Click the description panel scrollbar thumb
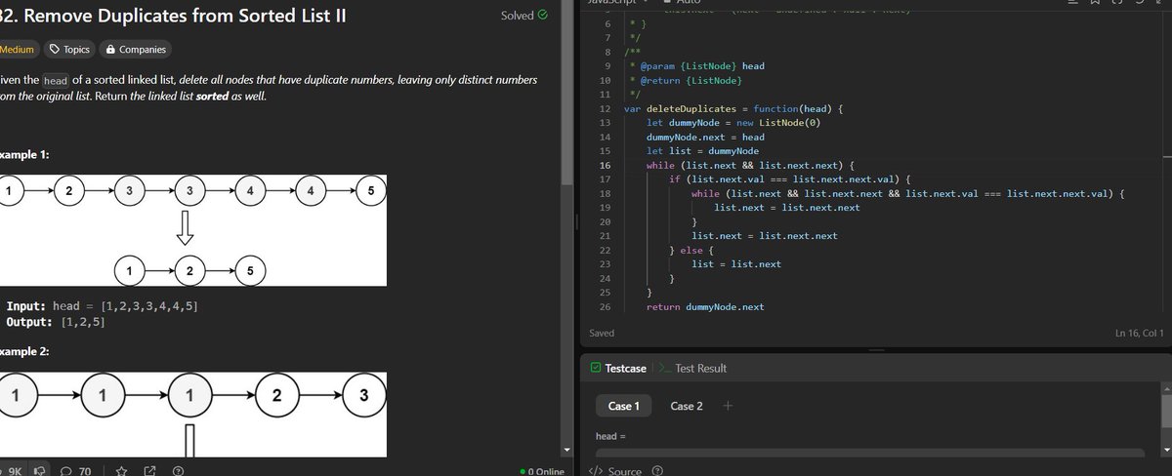Viewport: 1172px width, 476px height. 567,91
